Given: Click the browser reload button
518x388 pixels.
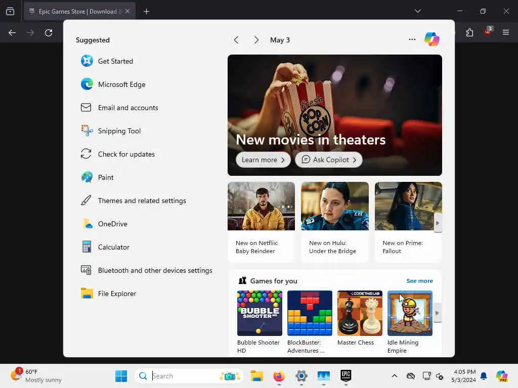Looking at the screenshot, I should (x=49, y=33).
